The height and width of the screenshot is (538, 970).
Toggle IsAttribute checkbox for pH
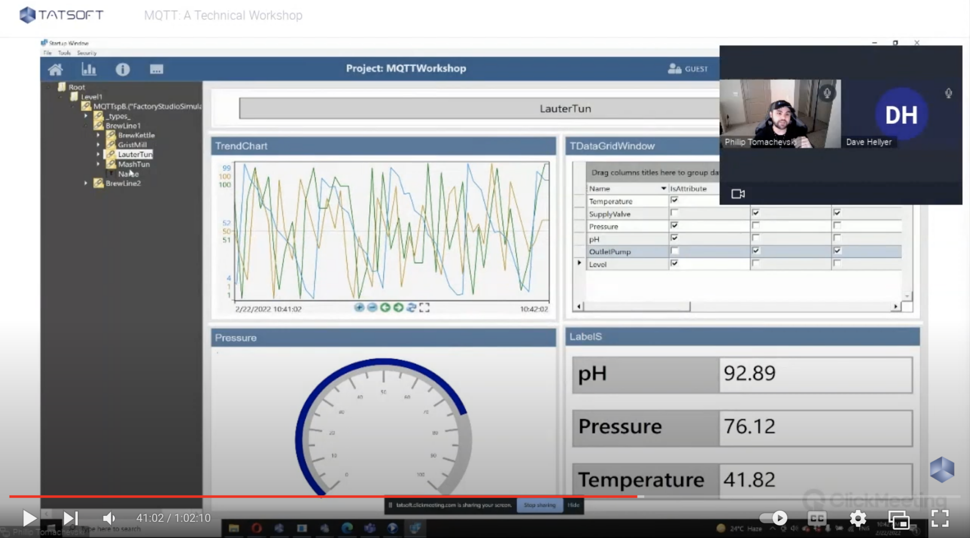point(674,238)
